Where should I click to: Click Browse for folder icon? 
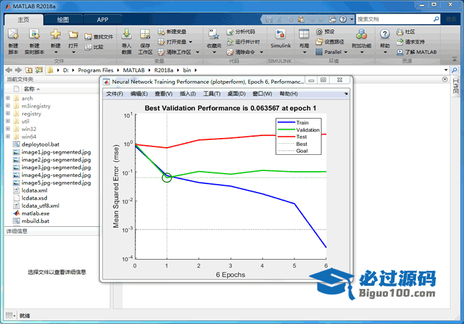point(39,70)
